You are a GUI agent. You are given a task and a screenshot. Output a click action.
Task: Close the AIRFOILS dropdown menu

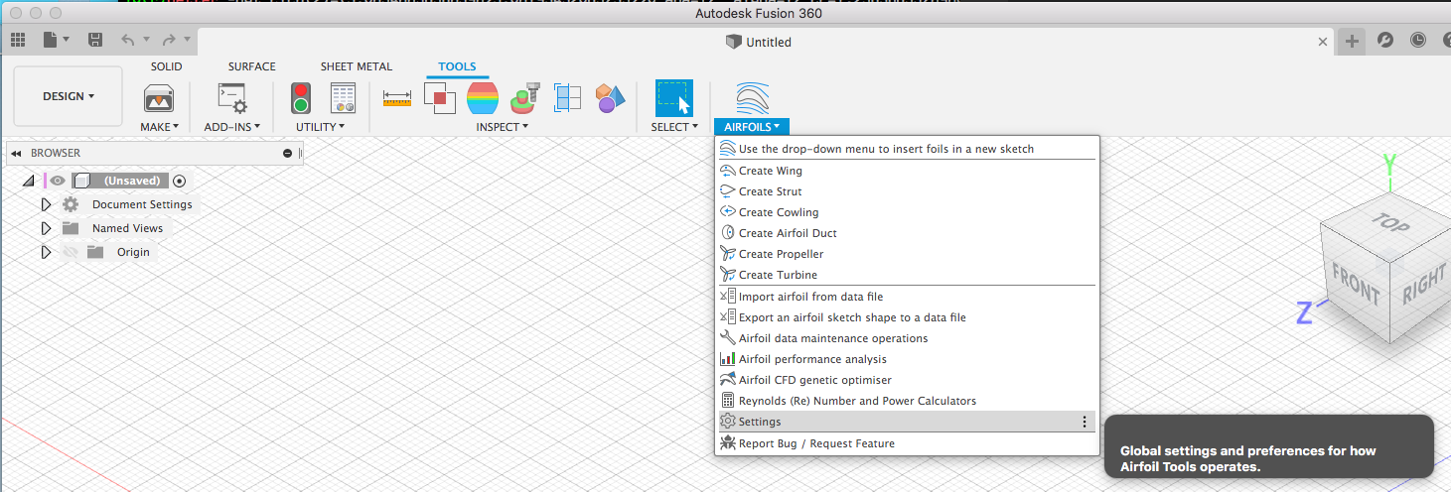(x=752, y=126)
